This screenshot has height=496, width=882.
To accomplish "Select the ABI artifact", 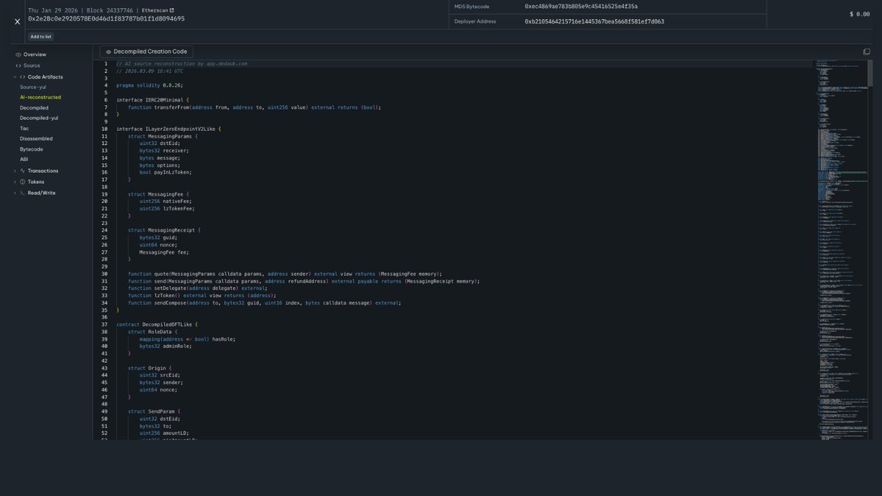I will tap(24, 159).
